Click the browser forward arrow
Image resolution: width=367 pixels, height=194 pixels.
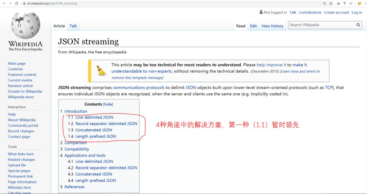click(x=10, y=3)
